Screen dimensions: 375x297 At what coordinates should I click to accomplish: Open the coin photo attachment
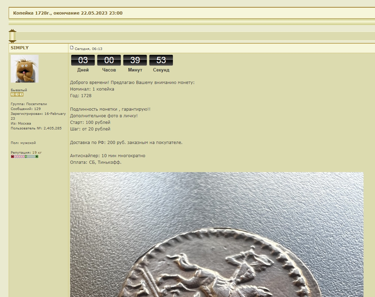point(217,235)
